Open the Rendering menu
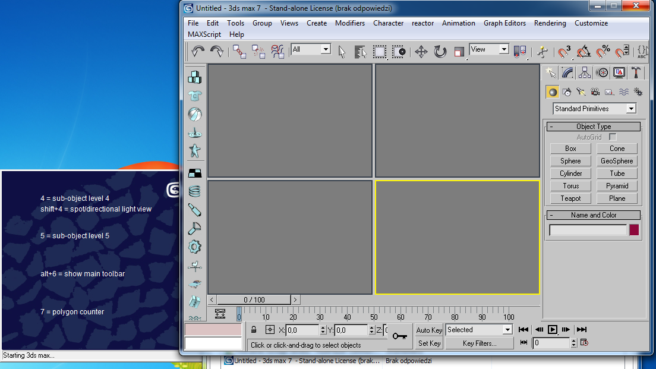 point(550,23)
